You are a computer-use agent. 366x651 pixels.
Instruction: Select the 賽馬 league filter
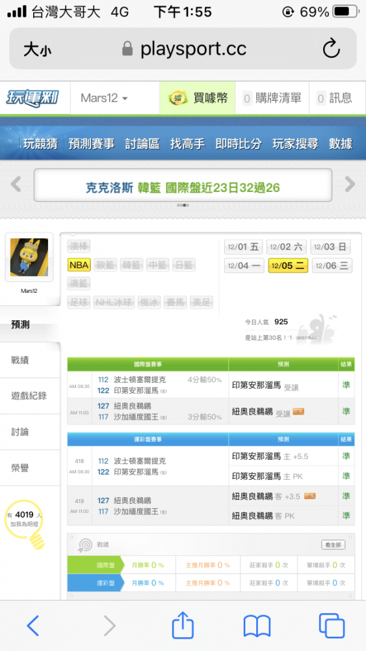coord(176,302)
